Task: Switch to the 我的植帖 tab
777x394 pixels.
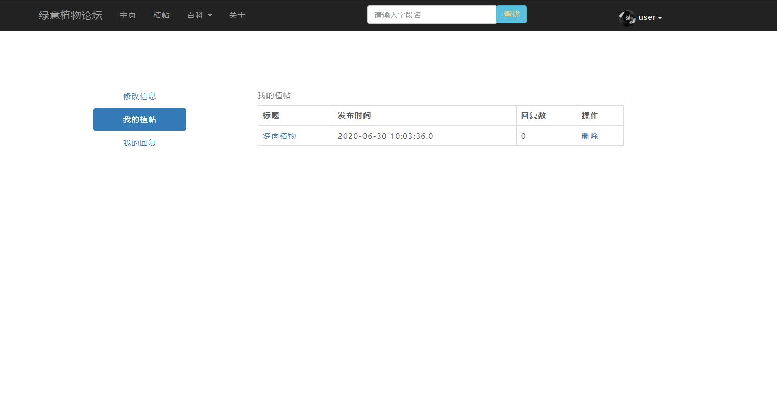Action: click(x=139, y=119)
